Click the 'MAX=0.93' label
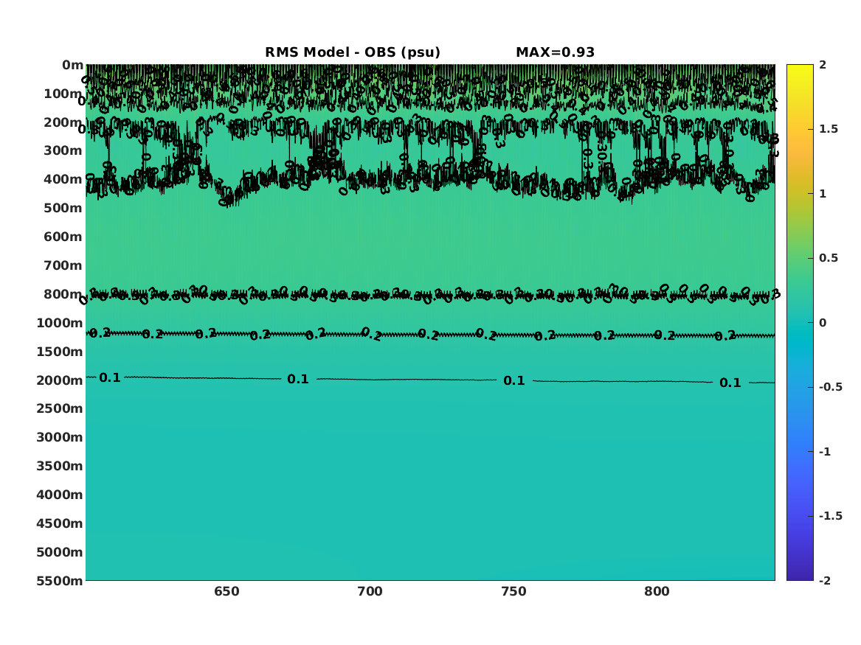Image resolution: width=861 pixels, height=645 pixels. 555,52
